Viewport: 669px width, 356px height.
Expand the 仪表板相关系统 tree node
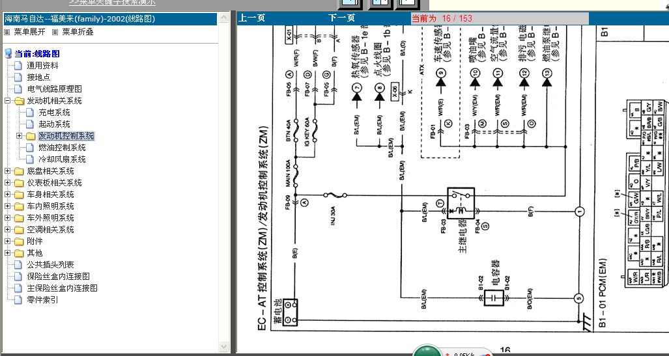(x=7, y=183)
